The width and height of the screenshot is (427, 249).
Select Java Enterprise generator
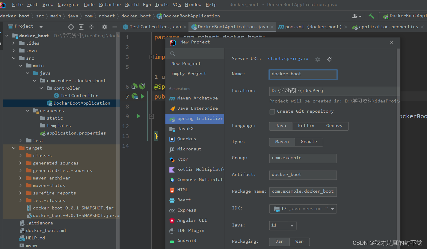[195, 108]
